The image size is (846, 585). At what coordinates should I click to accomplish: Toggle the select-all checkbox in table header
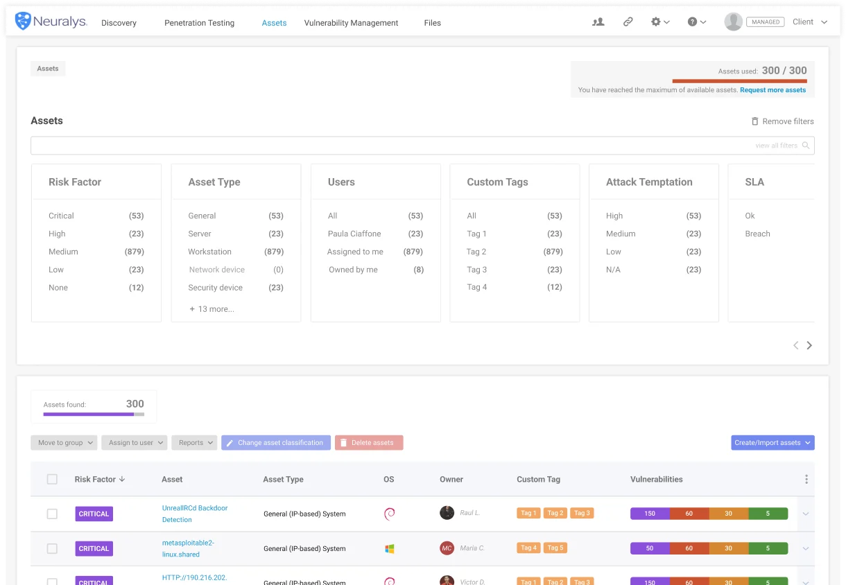(52, 479)
